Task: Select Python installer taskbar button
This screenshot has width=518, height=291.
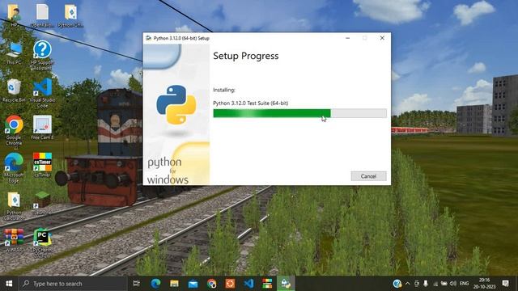Action: click(x=286, y=284)
